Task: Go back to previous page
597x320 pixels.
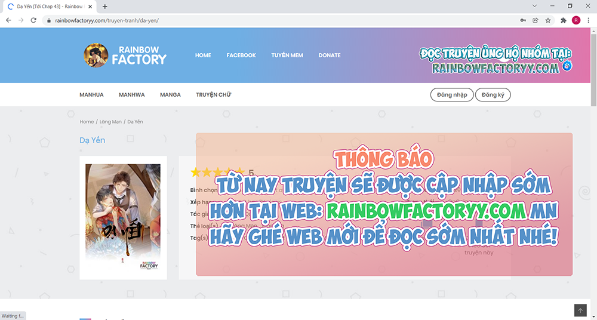Action: coord(8,20)
